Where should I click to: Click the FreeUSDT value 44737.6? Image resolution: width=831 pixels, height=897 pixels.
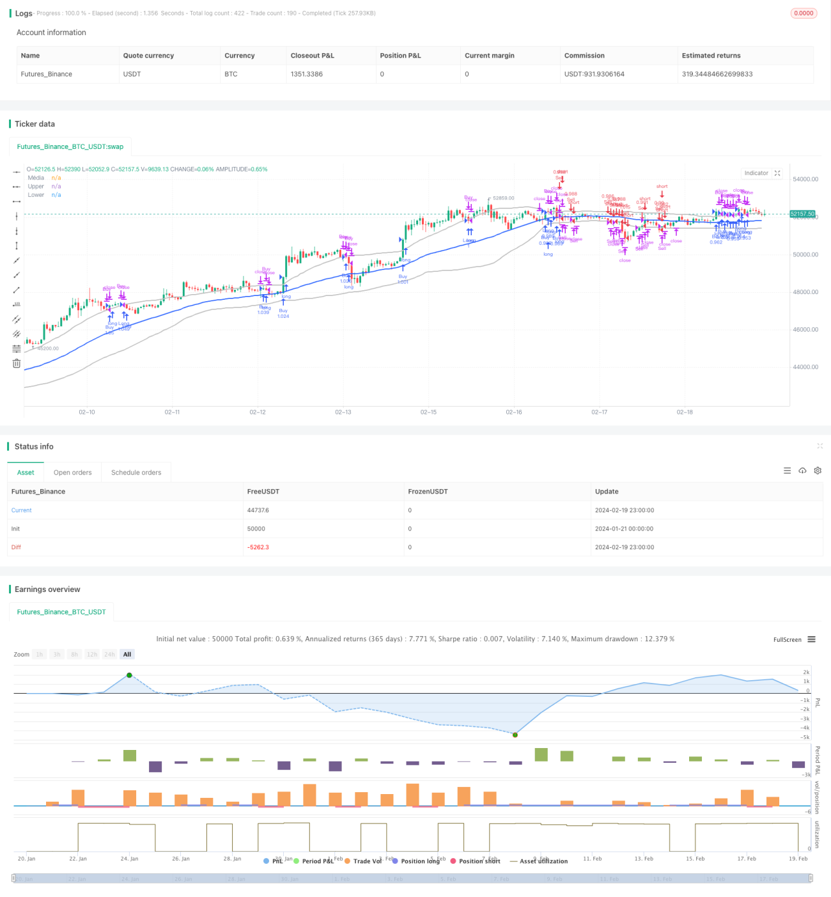(x=258, y=510)
